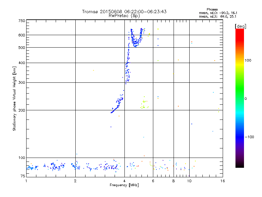Click the x-axis label 'Frequency [MHz]'

[x=124, y=185]
